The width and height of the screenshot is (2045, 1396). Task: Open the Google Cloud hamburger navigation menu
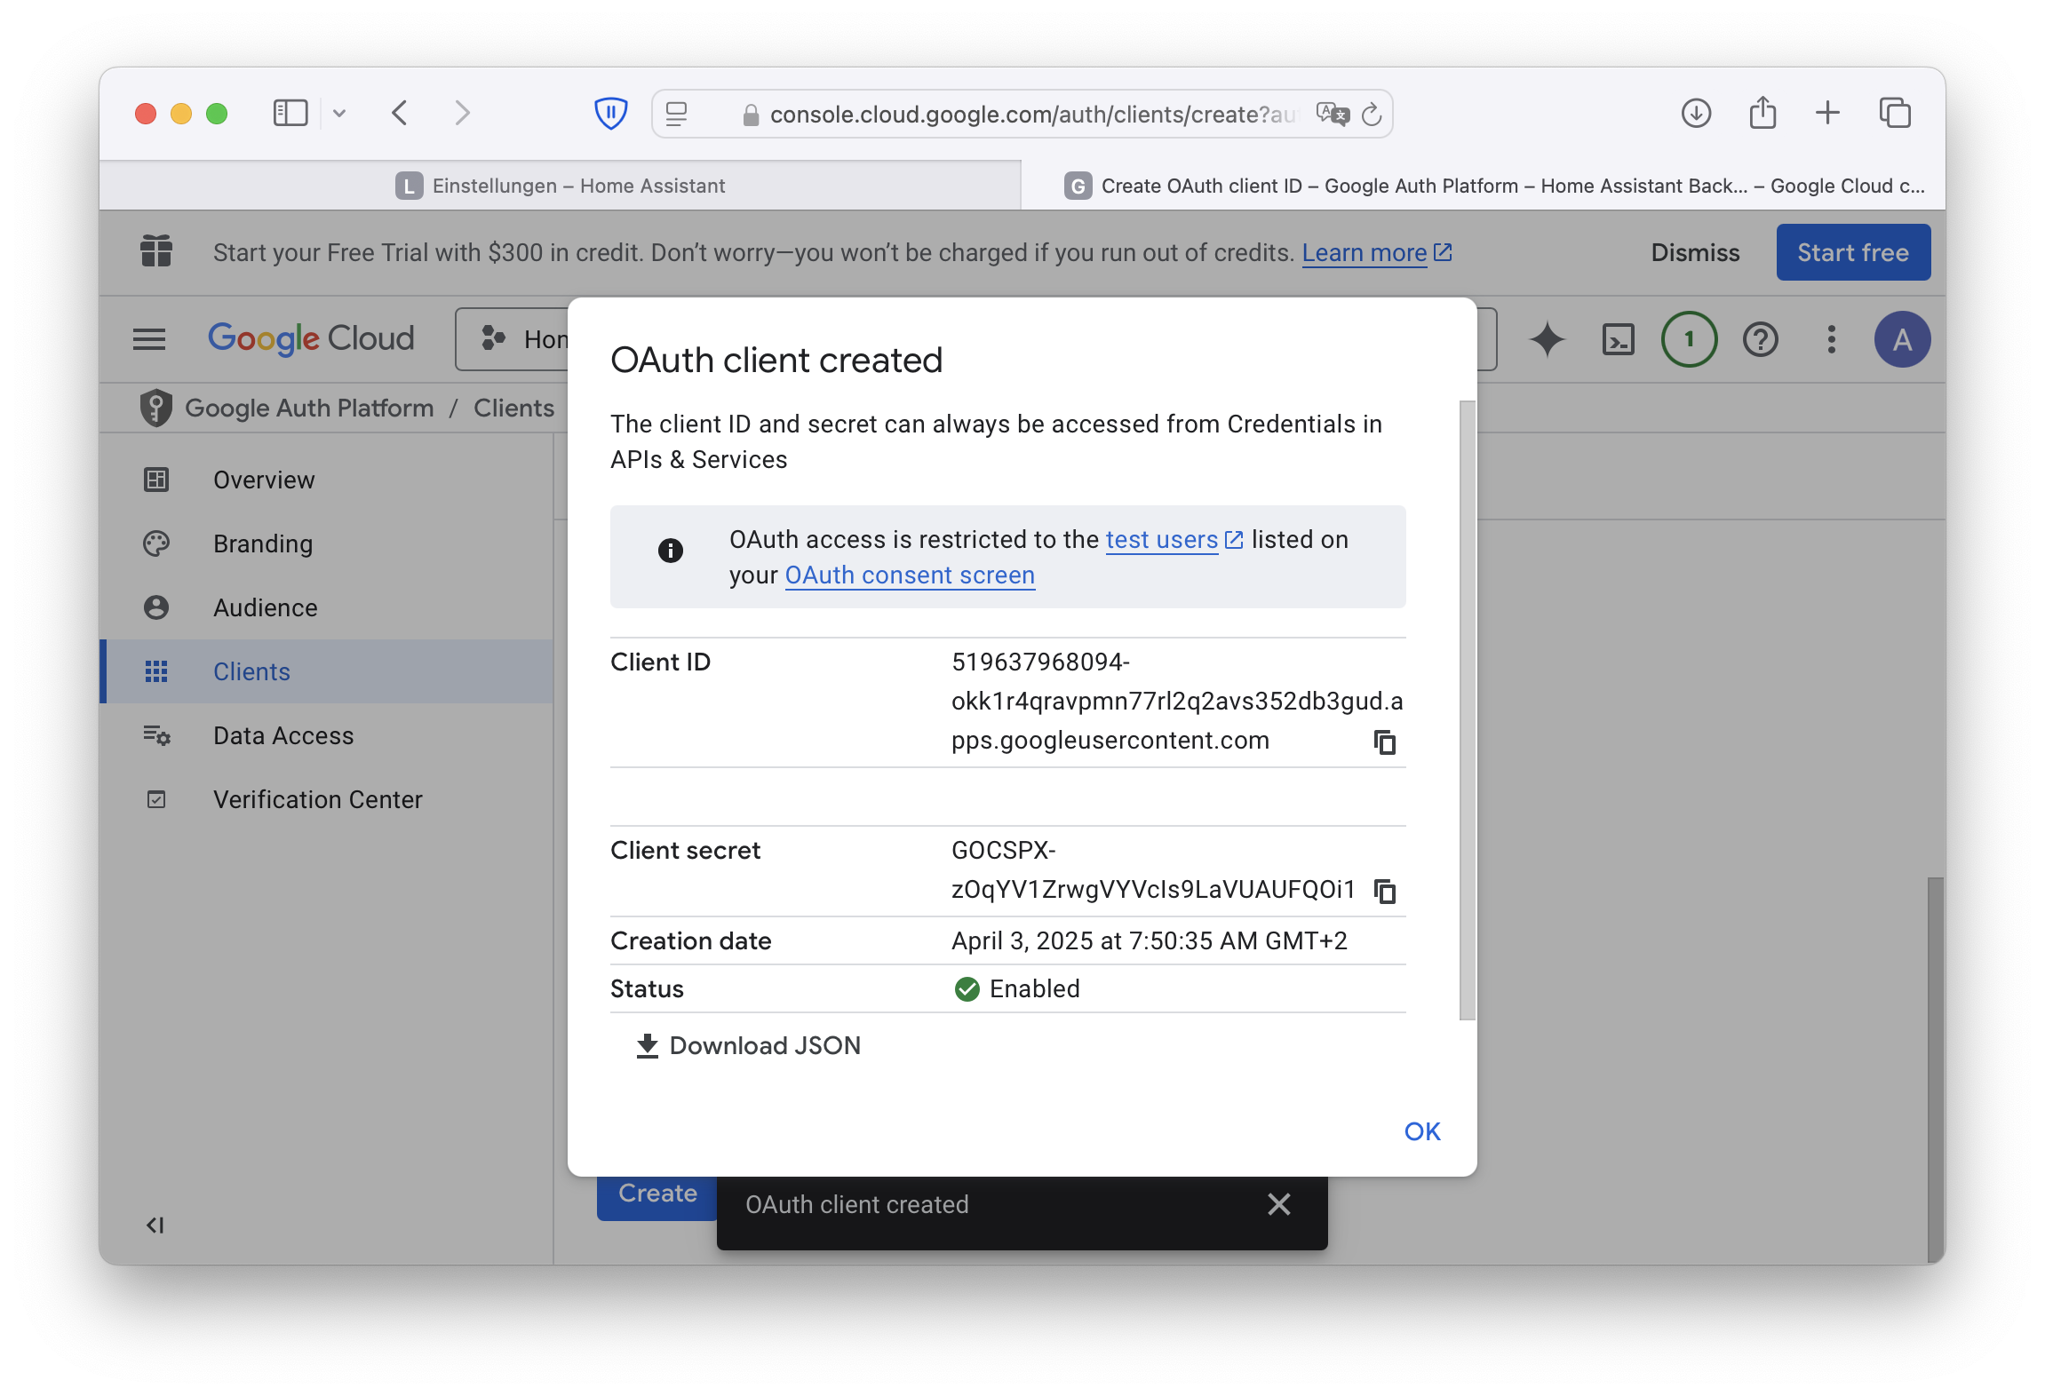(x=149, y=339)
